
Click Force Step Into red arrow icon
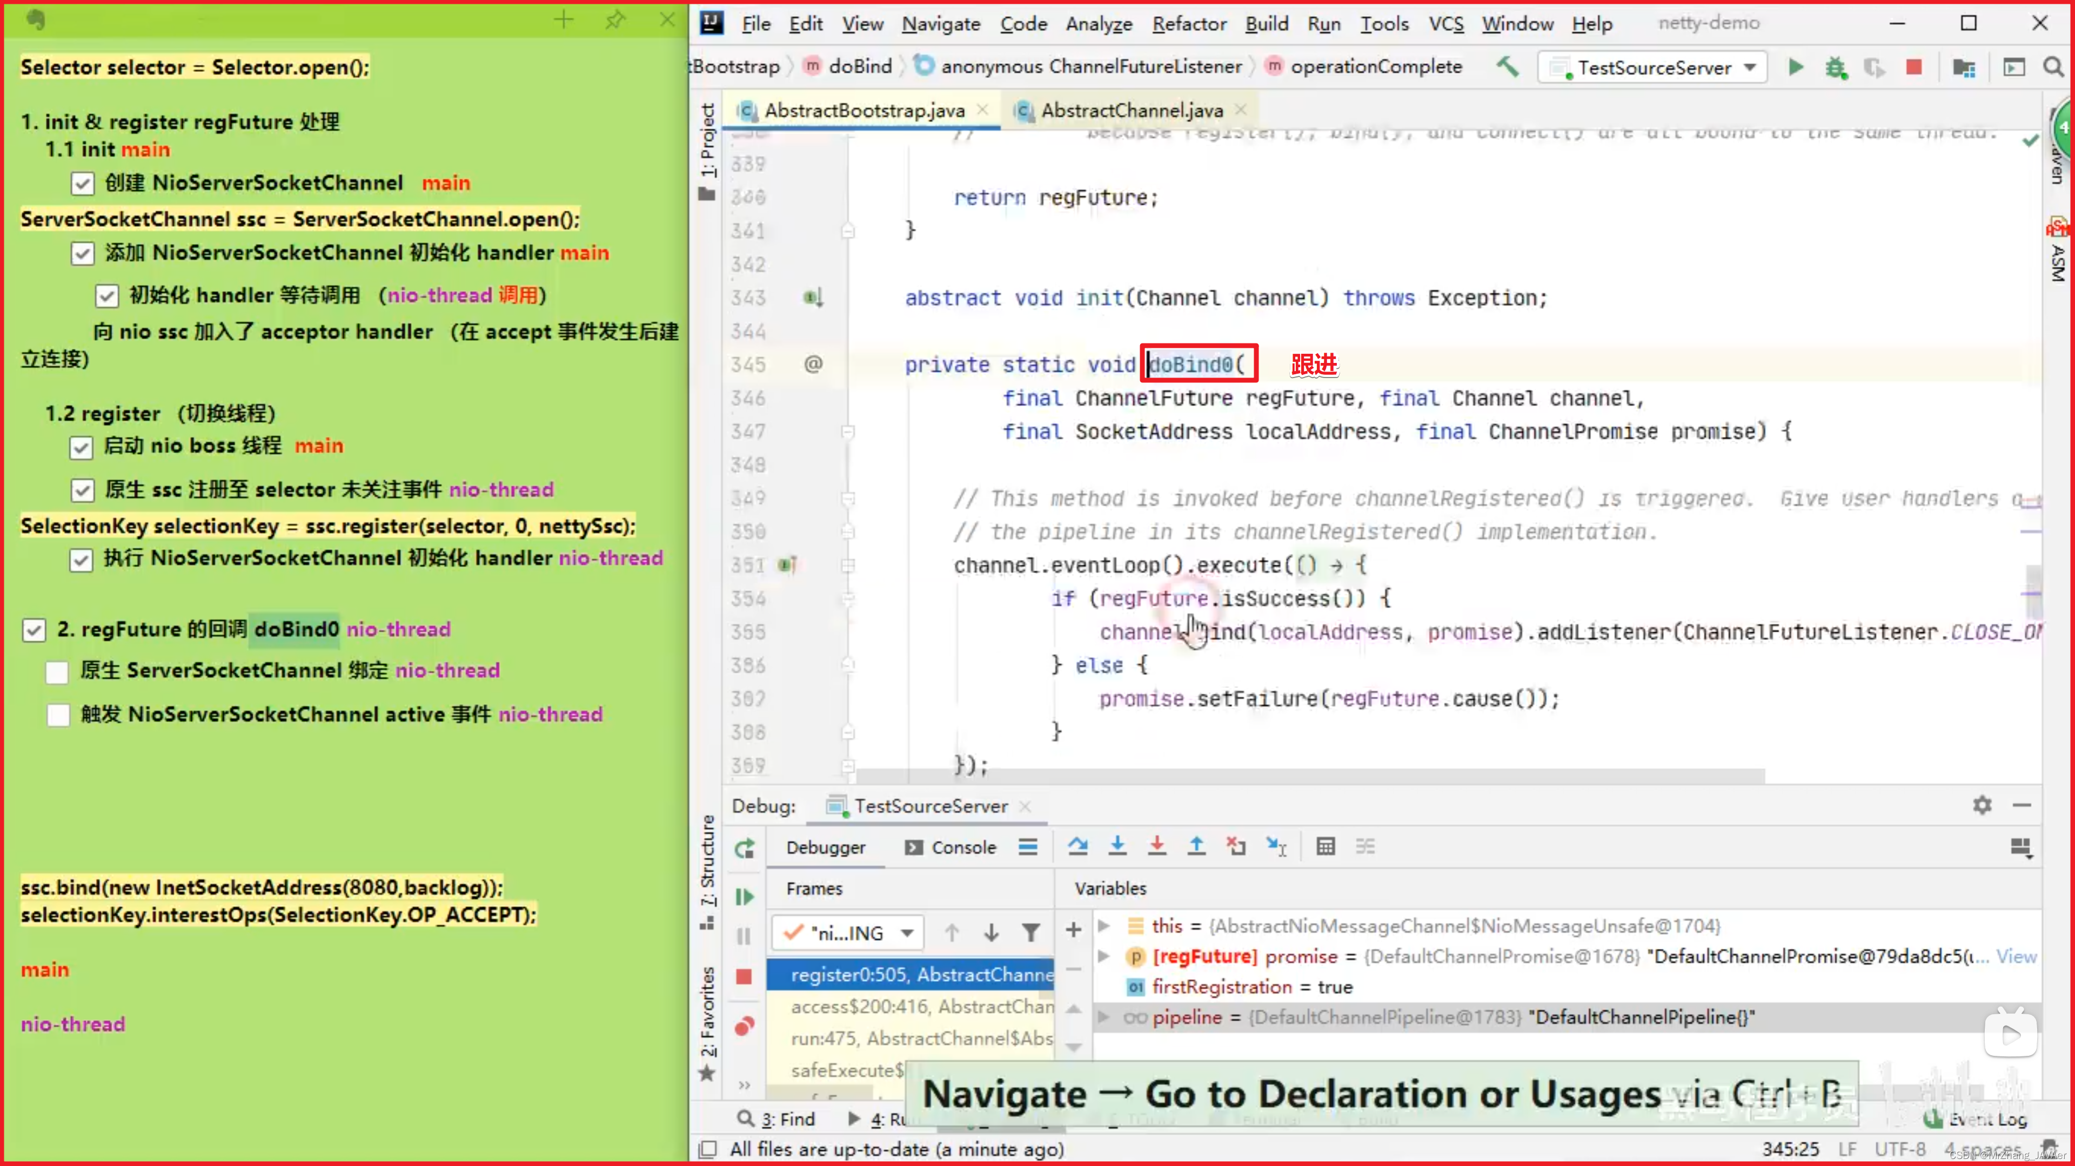pyautogui.click(x=1157, y=846)
